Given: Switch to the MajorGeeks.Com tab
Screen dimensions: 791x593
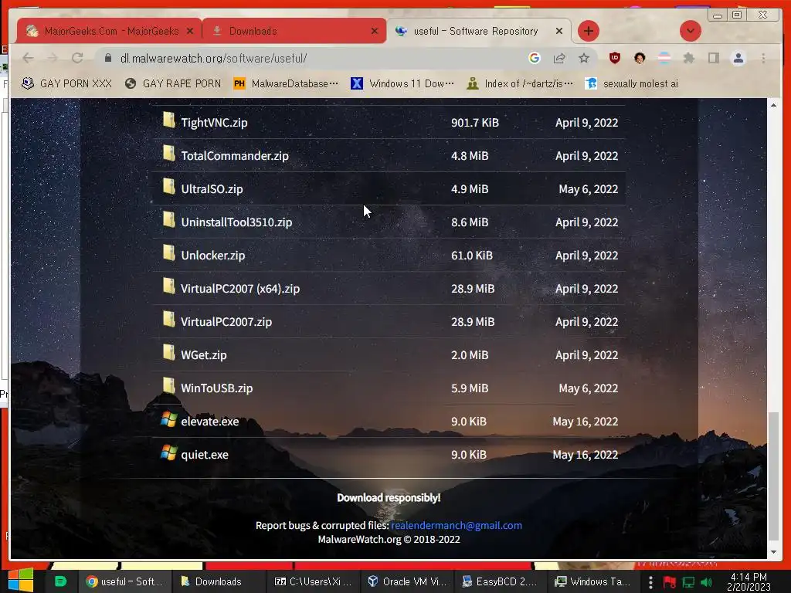Looking at the screenshot, I should [108, 31].
